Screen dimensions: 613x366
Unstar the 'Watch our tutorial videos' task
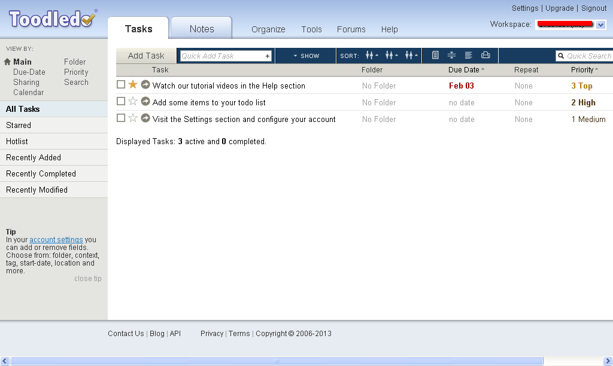click(x=133, y=84)
